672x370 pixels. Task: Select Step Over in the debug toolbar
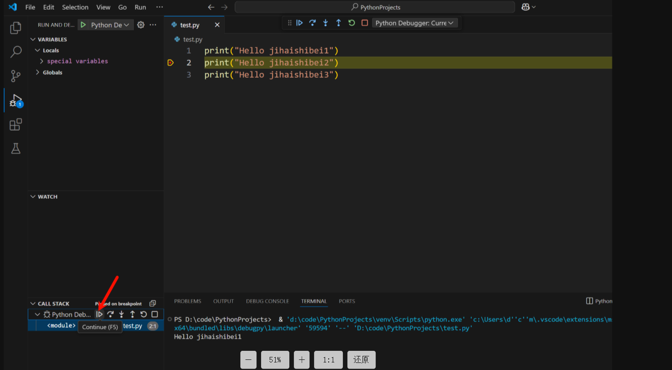click(312, 23)
